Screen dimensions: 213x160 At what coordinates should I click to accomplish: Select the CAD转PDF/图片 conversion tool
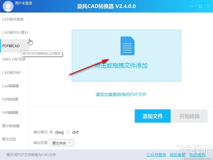pos(14,33)
